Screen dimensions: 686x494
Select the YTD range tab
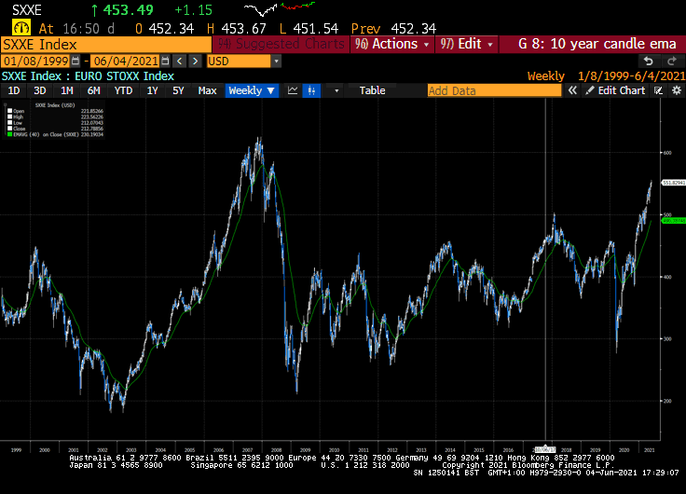(123, 90)
